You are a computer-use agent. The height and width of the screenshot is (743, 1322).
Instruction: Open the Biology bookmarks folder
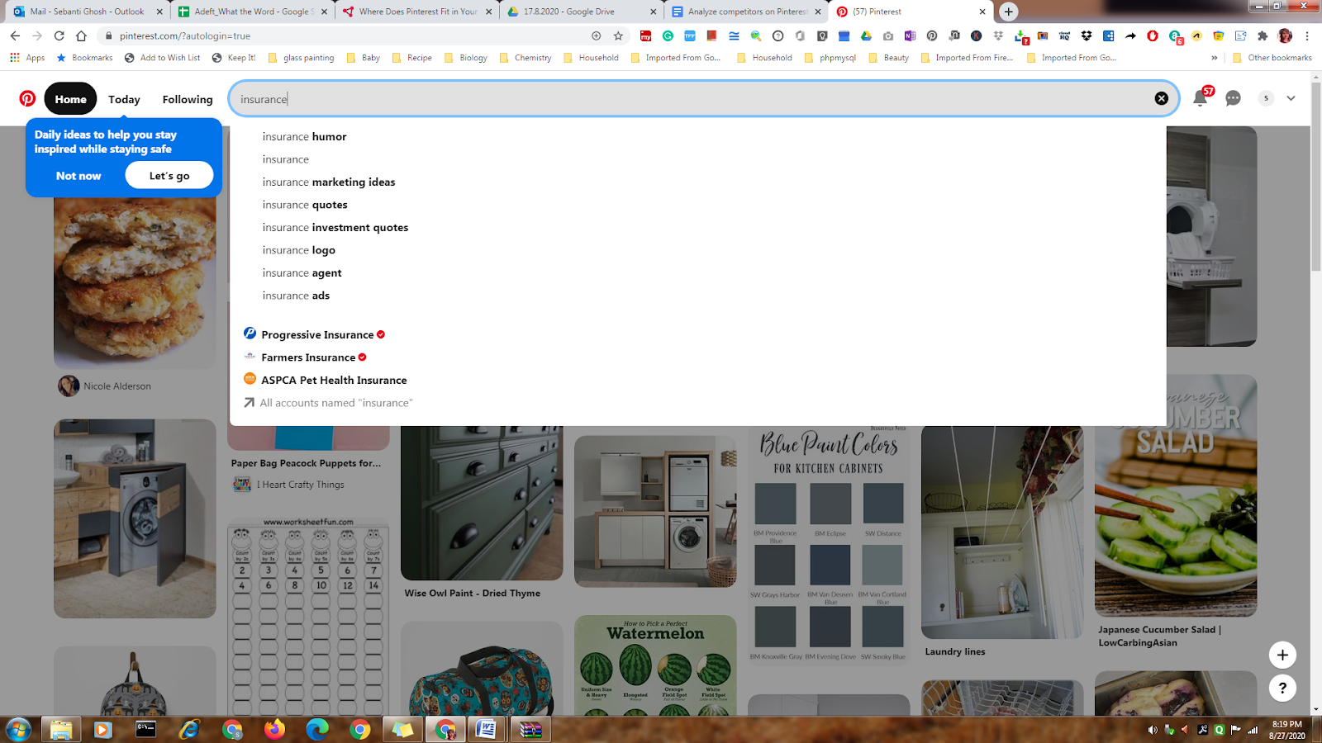(465, 58)
